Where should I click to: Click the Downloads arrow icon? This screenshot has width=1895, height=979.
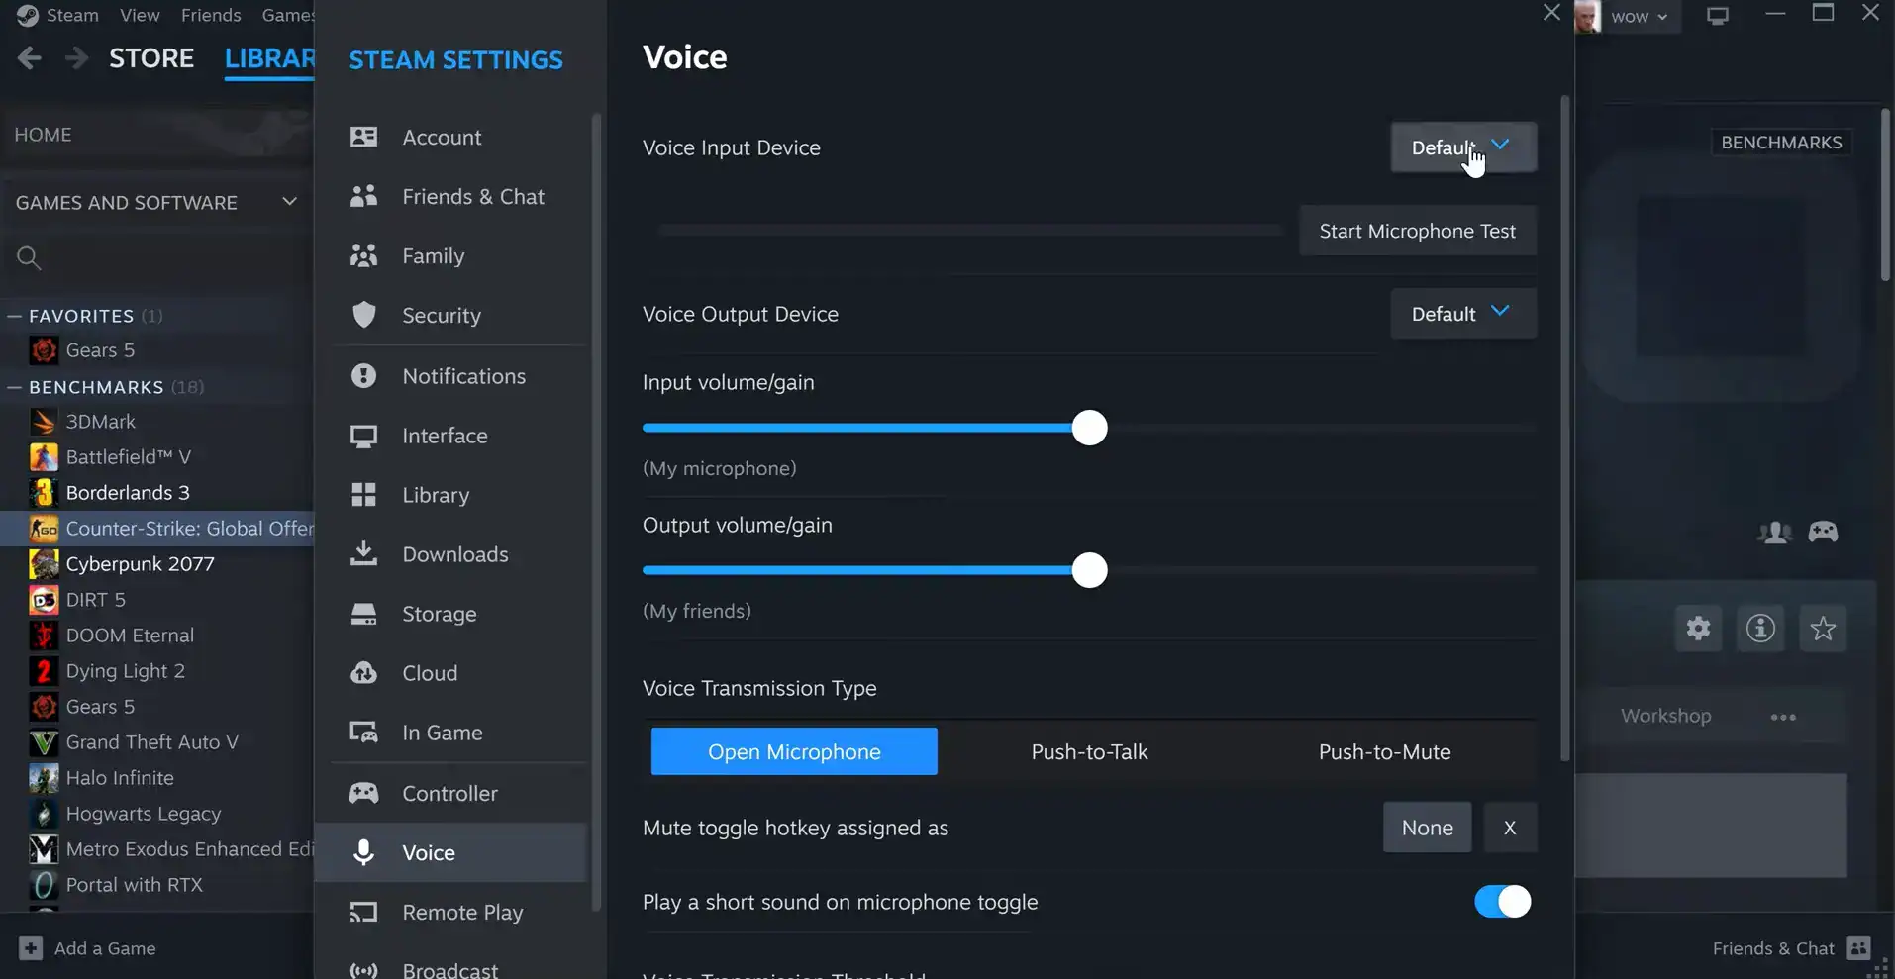click(363, 553)
